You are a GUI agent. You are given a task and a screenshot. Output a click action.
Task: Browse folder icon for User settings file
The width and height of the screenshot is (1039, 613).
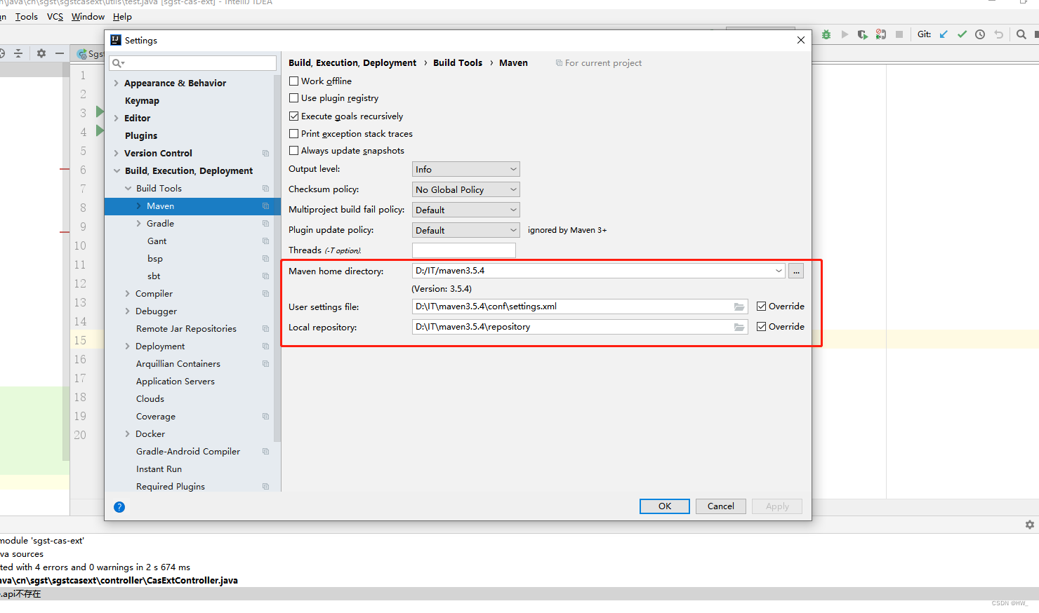click(739, 306)
